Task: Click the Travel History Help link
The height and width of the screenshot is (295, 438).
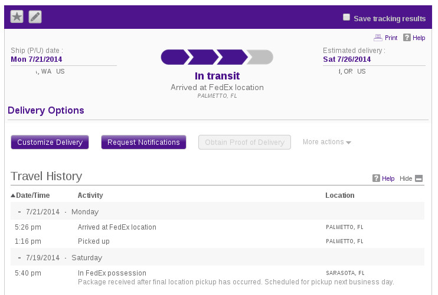Action: tap(388, 178)
